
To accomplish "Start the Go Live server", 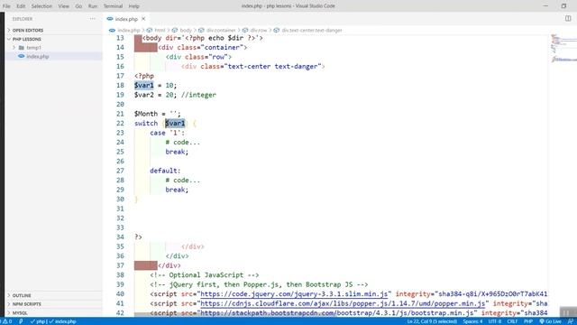I will 550,321.
